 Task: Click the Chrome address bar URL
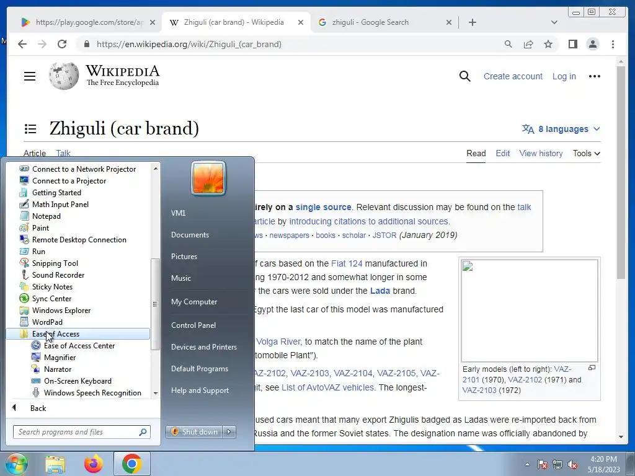pos(189,44)
